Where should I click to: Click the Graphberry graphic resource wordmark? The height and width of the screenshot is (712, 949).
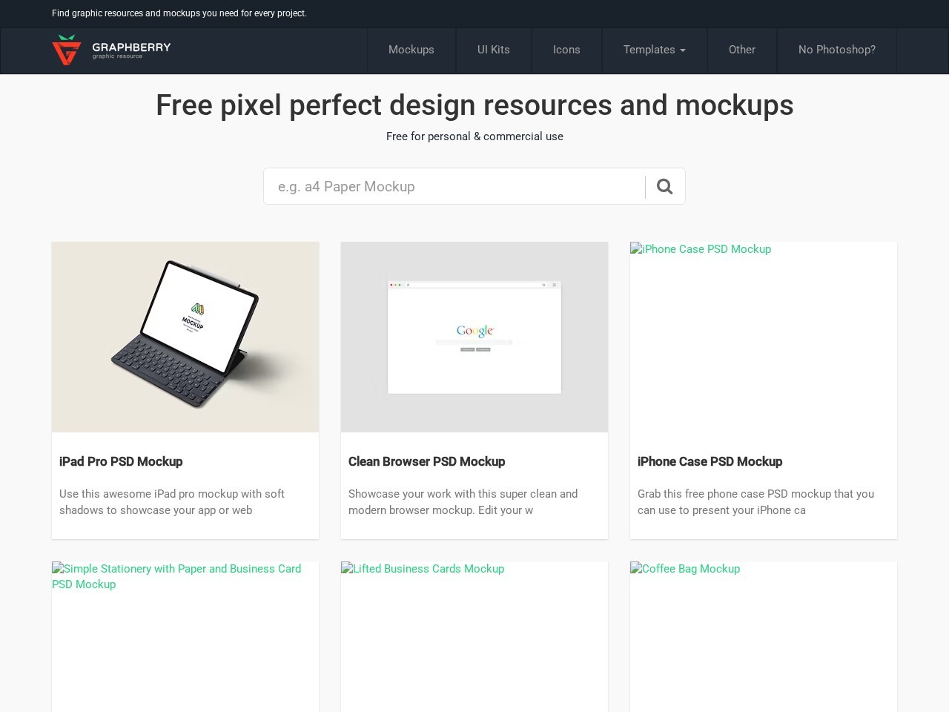(131, 50)
